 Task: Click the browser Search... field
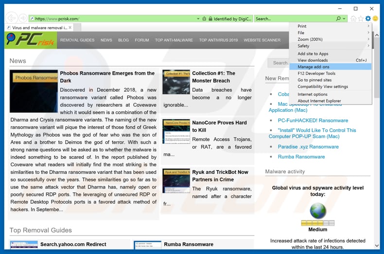(295, 18)
